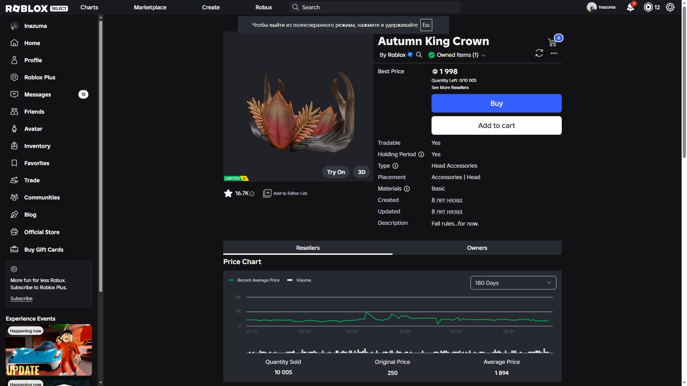Click the Materials info icon
Screen dimensions: 687x386
tap(407, 189)
